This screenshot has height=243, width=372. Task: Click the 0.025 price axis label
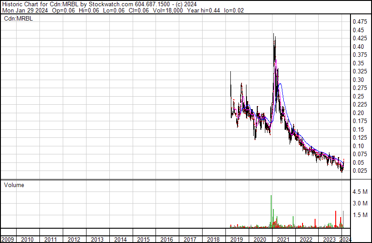(360, 171)
